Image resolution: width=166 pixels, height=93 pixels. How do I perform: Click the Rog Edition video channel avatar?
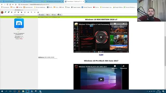tap(76, 24)
